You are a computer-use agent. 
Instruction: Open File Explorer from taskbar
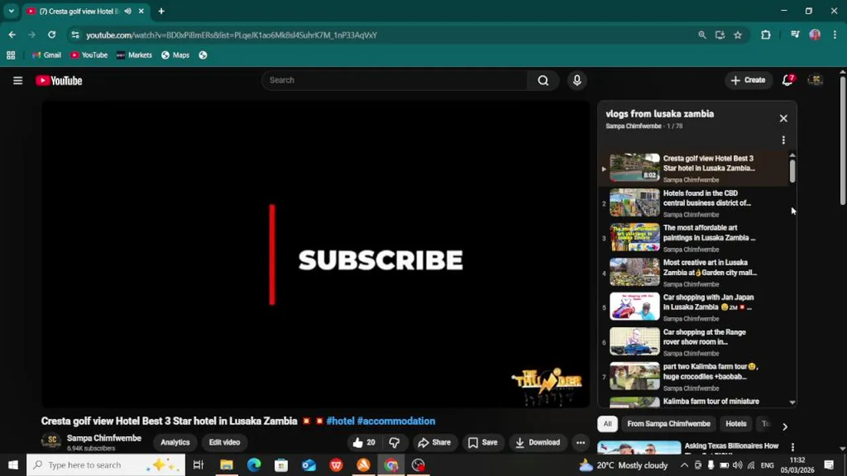click(x=226, y=465)
